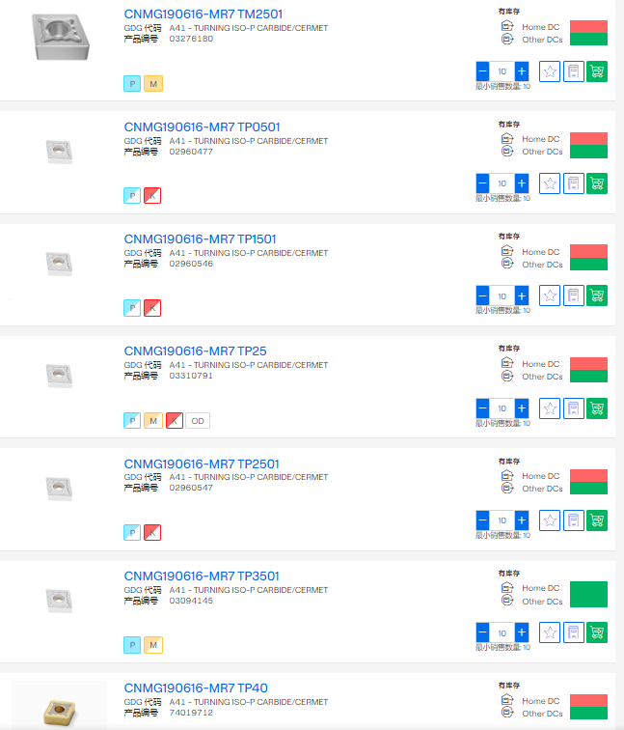Open the CNMG190616-MR7 TP40 product link

point(196,688)
